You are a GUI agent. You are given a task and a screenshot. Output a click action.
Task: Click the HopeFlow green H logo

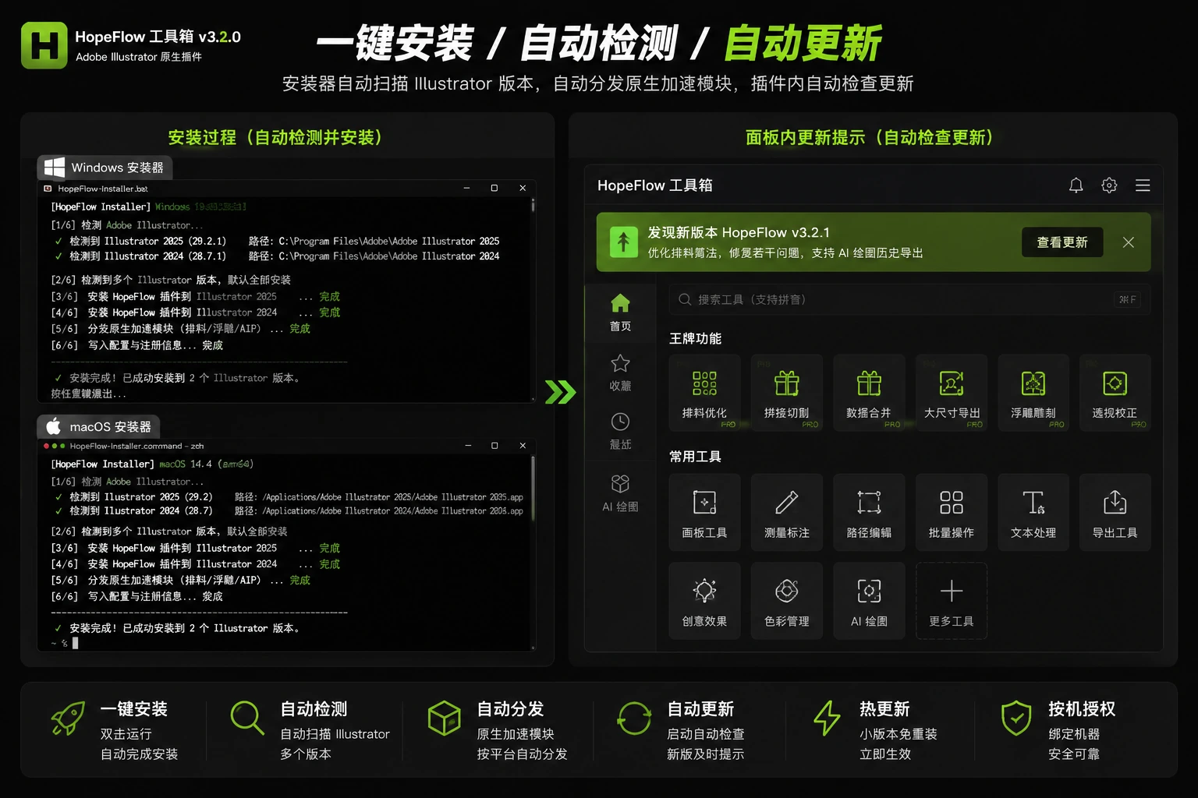click(x=44, y=45)
